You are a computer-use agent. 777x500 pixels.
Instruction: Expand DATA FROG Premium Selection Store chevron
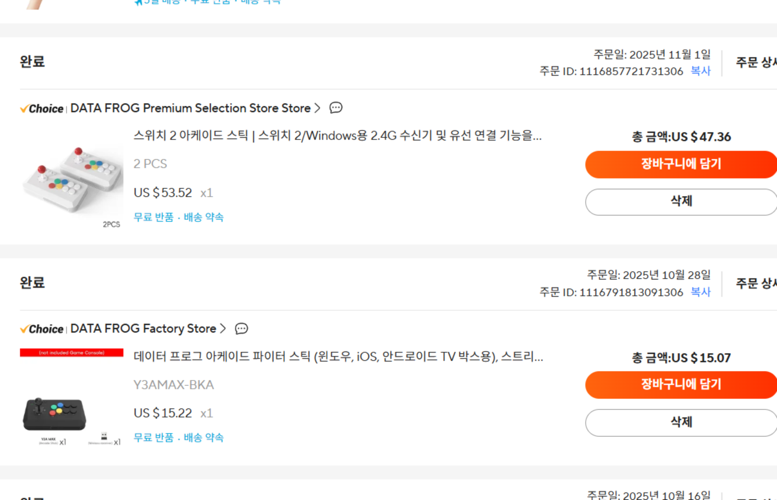click(x=317, y=108)
